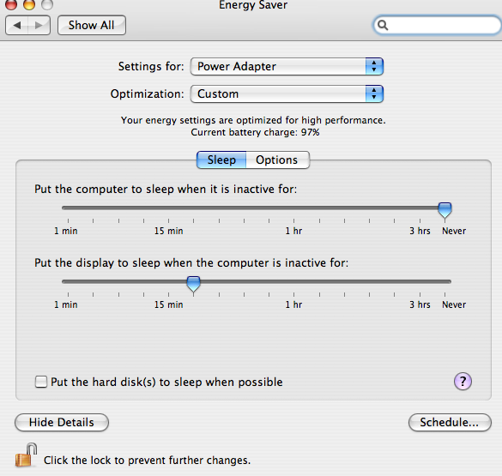Click the Show All button
Screen dimensions: 502x476
click(x=92, y=25)
